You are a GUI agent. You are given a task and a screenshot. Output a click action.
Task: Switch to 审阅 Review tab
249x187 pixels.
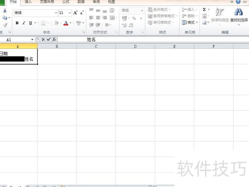coord(96,2)
